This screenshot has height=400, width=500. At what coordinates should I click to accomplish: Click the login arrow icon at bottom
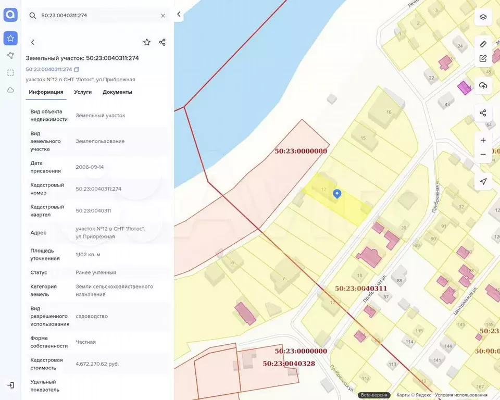click(x=10, y=385)
